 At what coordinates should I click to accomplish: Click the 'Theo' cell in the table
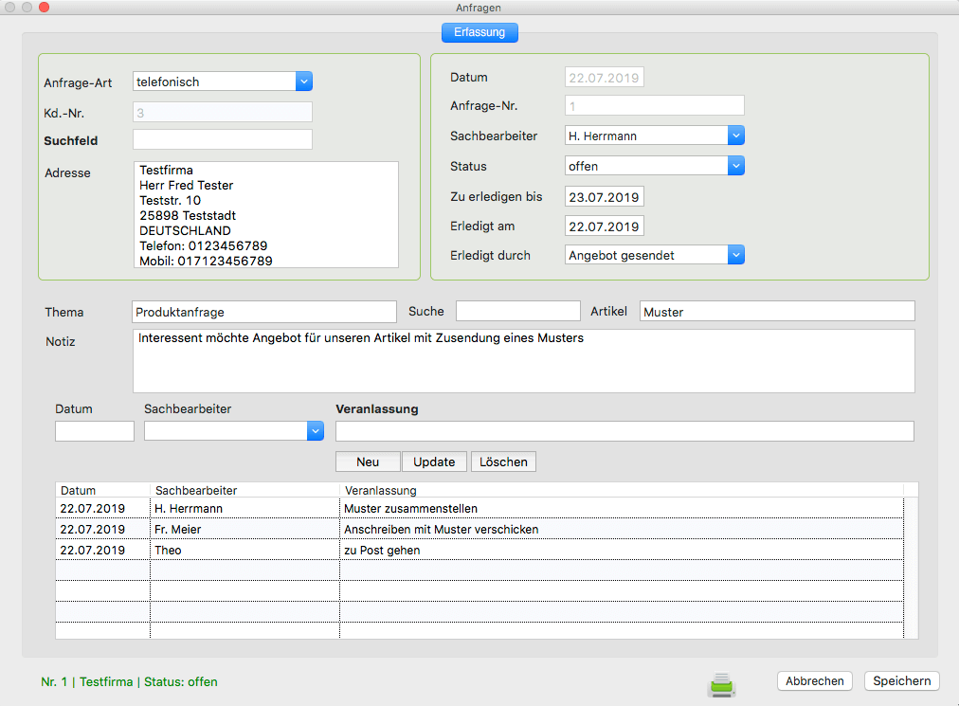click(244, 550)
